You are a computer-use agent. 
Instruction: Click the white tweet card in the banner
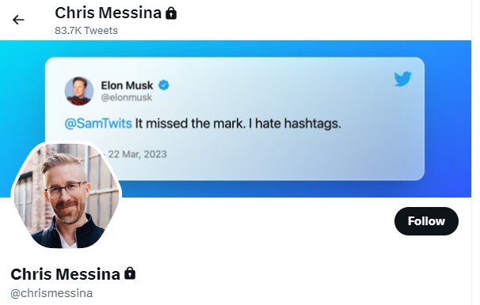coord(234,119)
